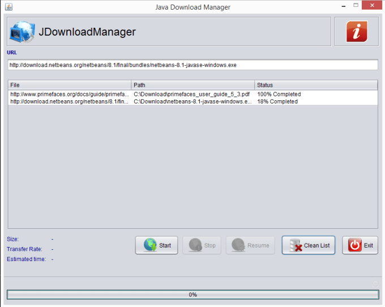Click the disabled Stop button
Screen dimensions: 385x307
[x=202, y=245]
